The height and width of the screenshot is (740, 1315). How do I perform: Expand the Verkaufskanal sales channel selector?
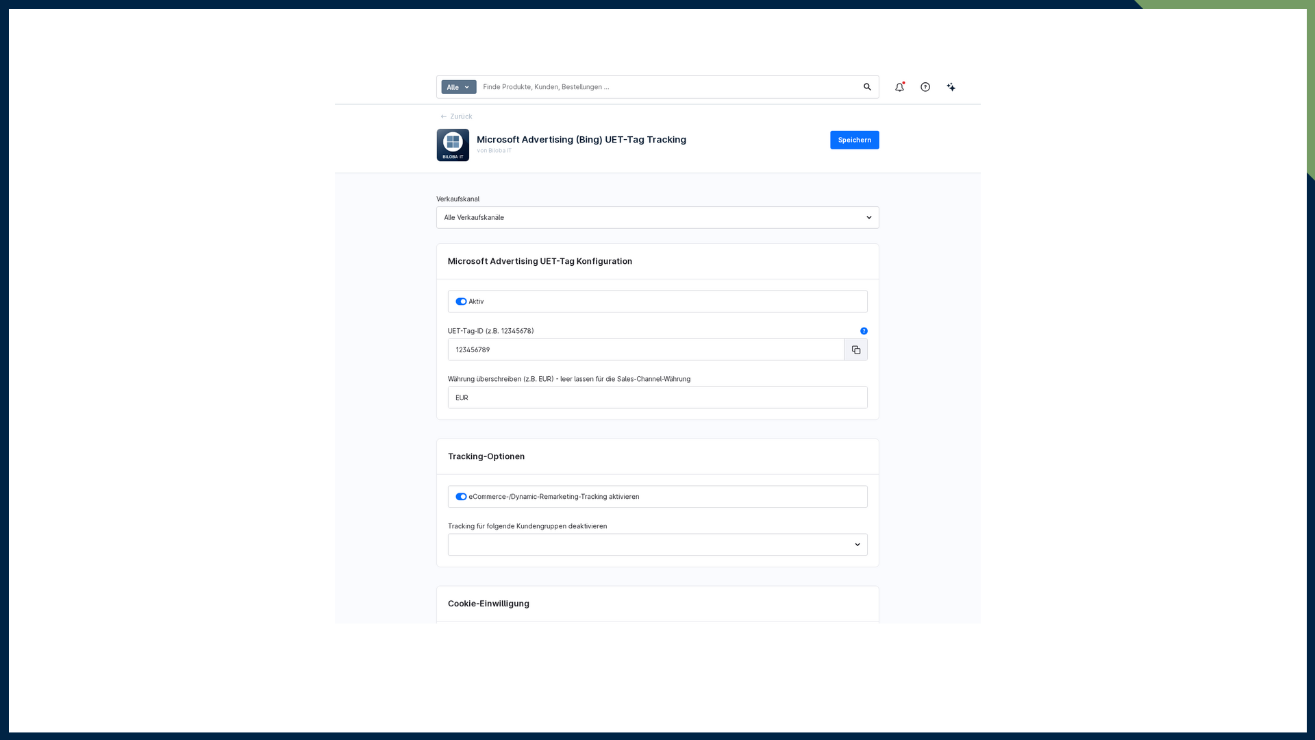click(657, 218)
